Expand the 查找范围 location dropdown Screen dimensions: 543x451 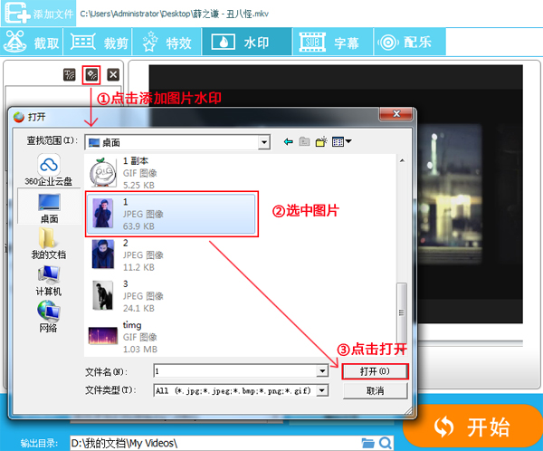click(263, 142)
